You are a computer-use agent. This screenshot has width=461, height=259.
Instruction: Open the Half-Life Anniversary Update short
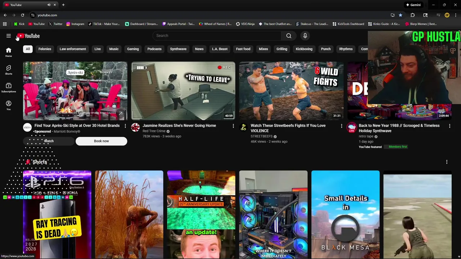[x=201, y=214]
